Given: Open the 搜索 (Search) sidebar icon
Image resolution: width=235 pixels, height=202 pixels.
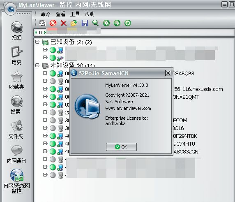Looking at the screenshot, I should click(17, 101).
